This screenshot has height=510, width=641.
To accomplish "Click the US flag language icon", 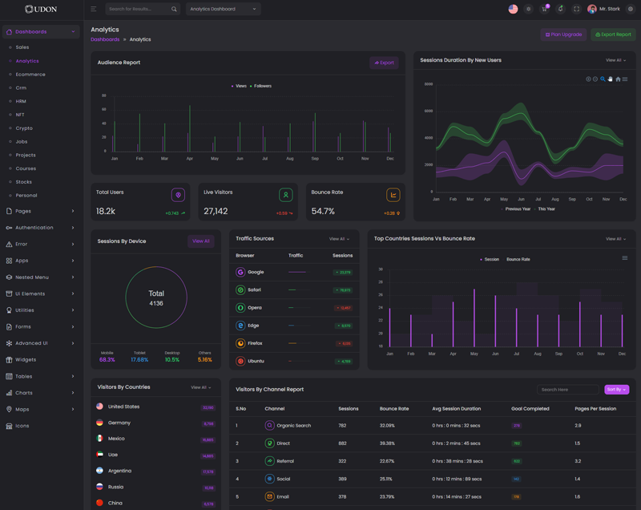I will coord(513,9).
